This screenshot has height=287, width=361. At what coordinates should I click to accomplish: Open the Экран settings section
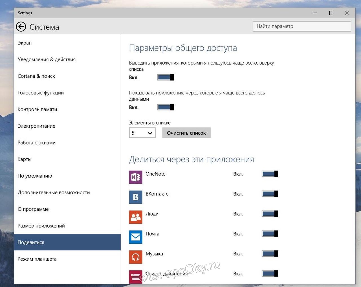tap(25, 43)
